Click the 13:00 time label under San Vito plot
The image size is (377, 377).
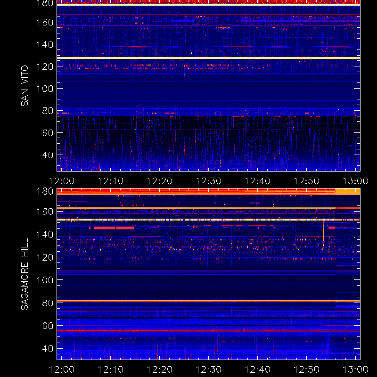click(356, 181)
